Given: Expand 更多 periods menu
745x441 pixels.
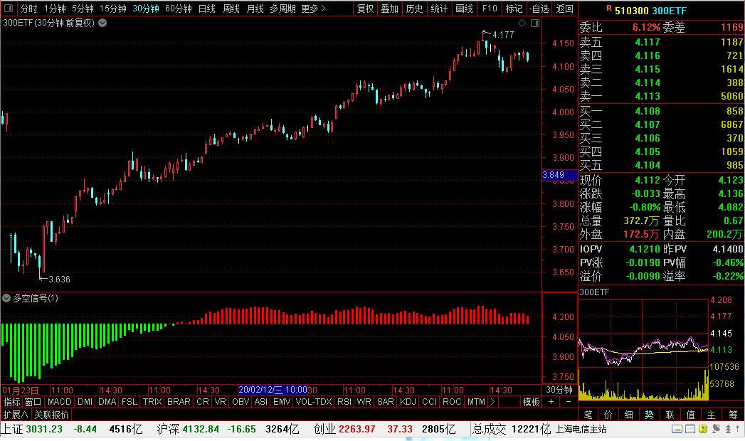Looking at the screenshot, I should [313, 9].
